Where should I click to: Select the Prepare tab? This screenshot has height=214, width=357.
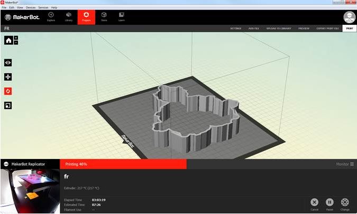(x=86, y=17)
